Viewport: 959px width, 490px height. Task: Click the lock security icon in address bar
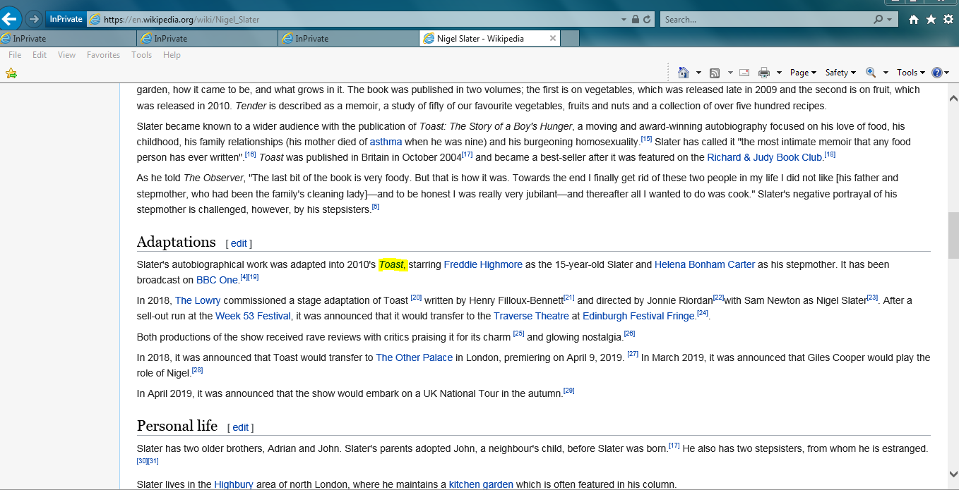click(636, 20)
